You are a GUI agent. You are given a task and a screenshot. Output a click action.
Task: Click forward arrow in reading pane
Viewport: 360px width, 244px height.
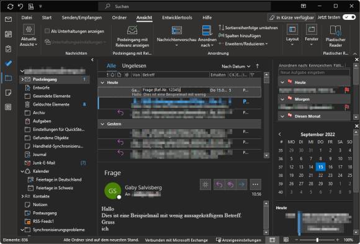click(241, 184)
